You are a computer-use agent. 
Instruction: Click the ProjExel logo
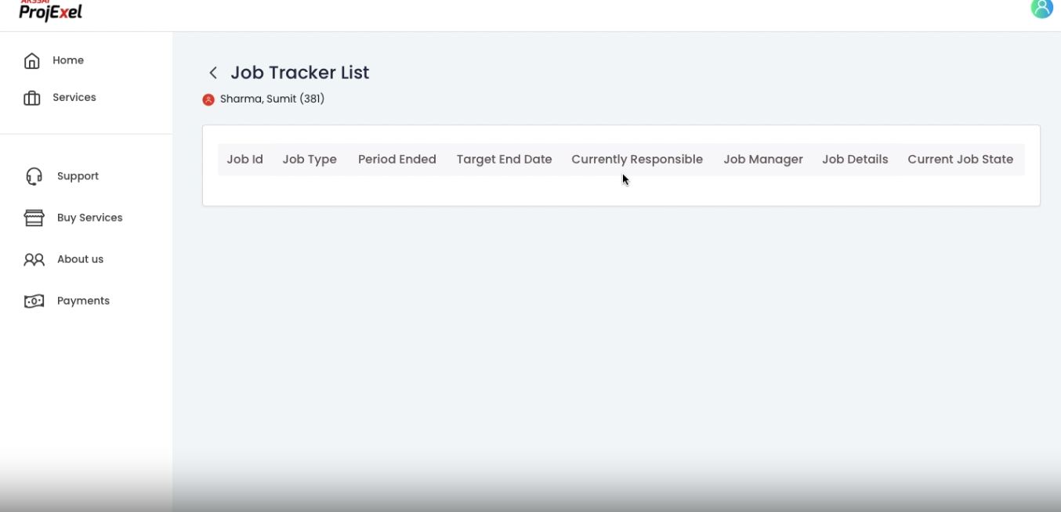pyautogui.click(x=50, y=11)
